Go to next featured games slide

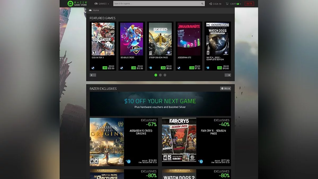click(x=228, y=75)
